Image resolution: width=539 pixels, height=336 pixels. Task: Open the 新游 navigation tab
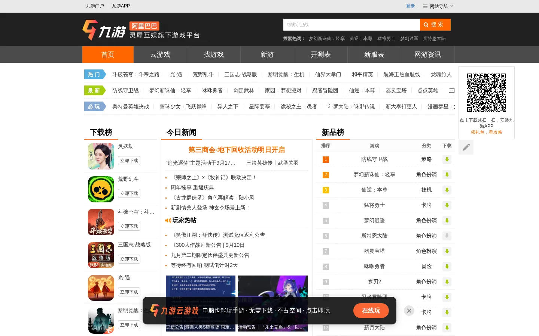click(x=267, y=55)
